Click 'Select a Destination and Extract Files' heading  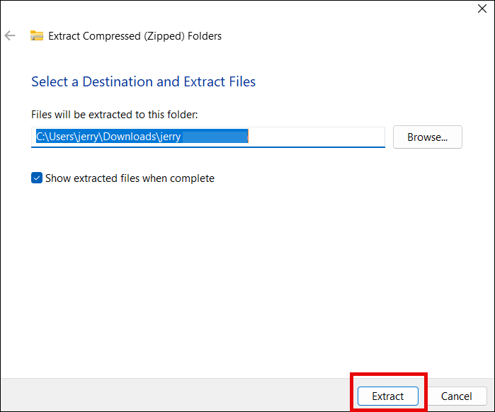pos(143,81)
